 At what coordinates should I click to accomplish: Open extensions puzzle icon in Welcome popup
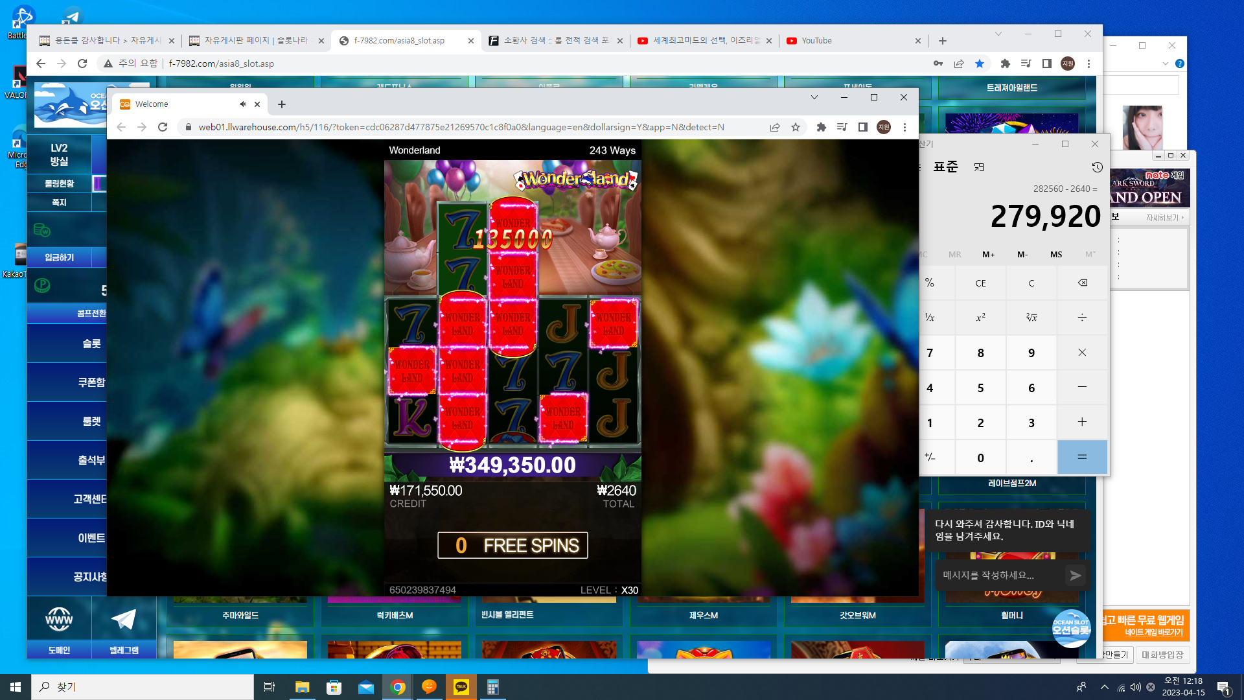[x=822, y=127]
